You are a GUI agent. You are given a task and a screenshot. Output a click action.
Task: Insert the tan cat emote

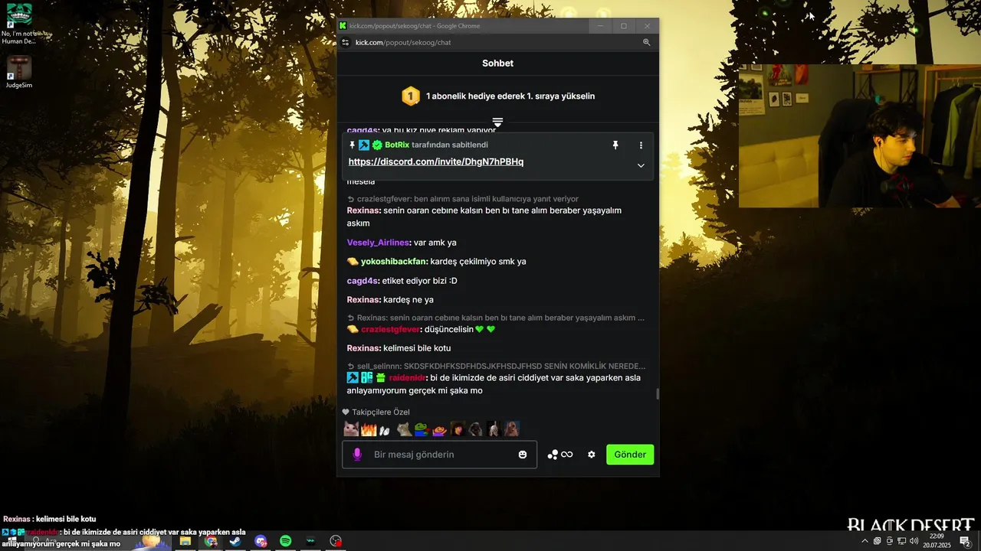[404, 429]
